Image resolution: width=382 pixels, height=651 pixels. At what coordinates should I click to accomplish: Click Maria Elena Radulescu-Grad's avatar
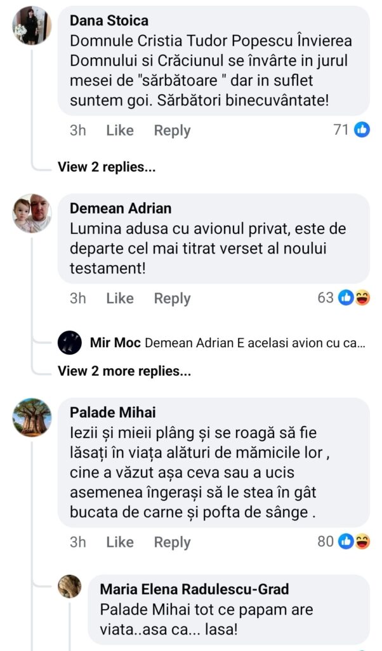coord(70,586)
